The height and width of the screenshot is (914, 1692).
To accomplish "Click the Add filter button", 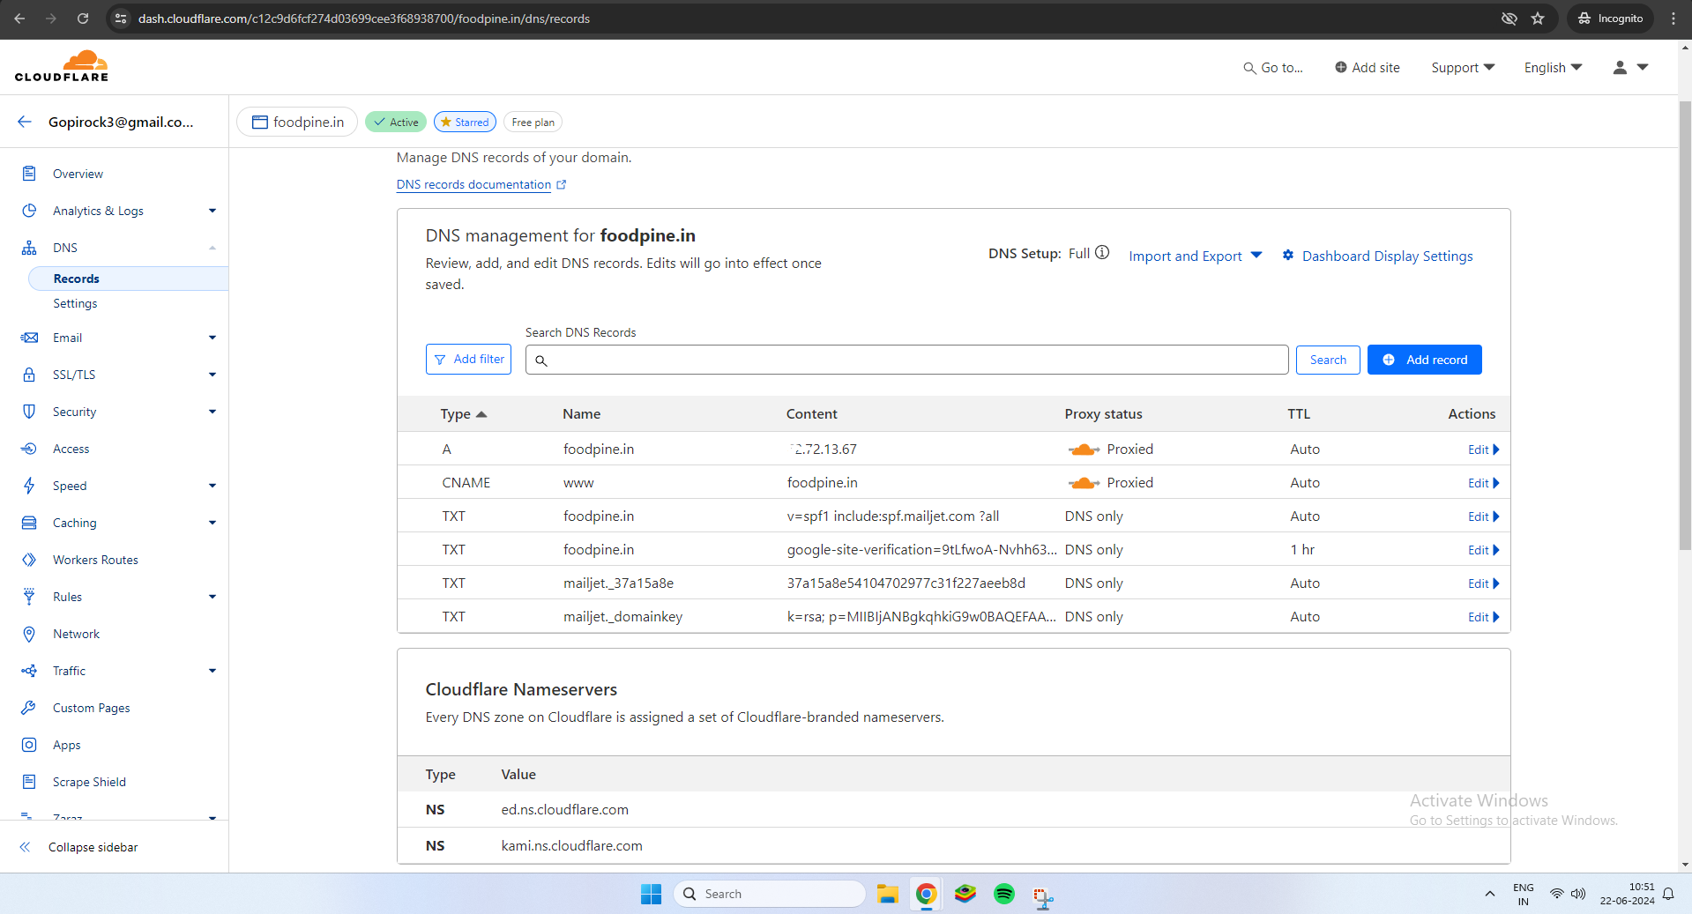I will coord(468,360).
